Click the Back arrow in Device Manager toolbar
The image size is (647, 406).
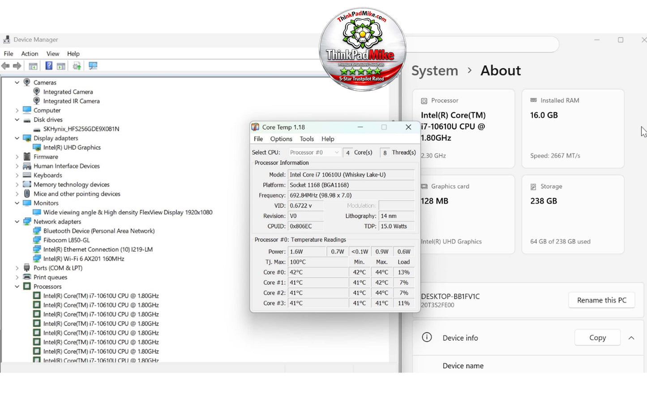coord(5,66)
